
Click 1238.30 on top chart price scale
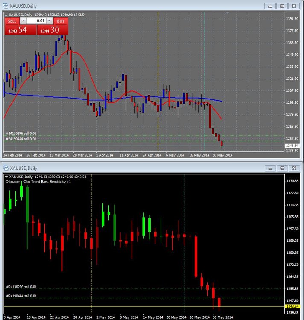tap(292, 151)
